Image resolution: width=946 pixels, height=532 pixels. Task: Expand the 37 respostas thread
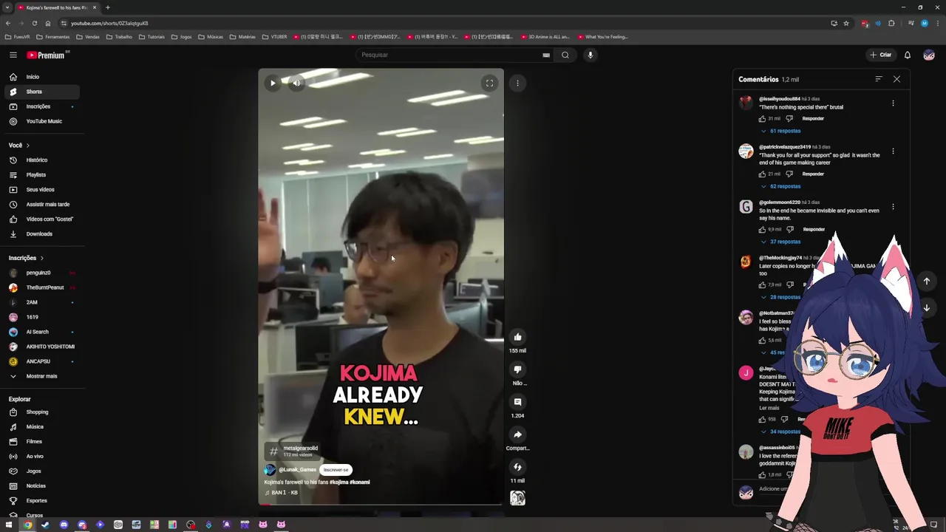(x=781, y=242)
